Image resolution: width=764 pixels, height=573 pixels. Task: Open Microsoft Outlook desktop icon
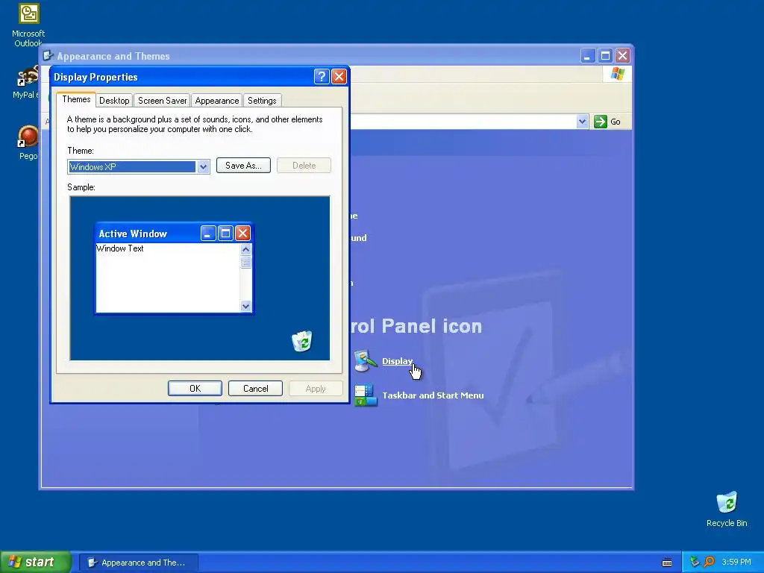tap(29, 13)
